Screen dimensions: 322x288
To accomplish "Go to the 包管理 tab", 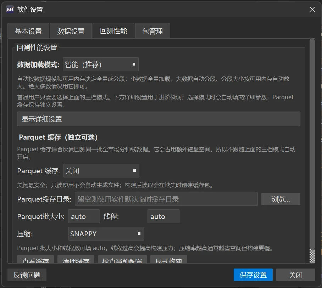I will [152, 31].
